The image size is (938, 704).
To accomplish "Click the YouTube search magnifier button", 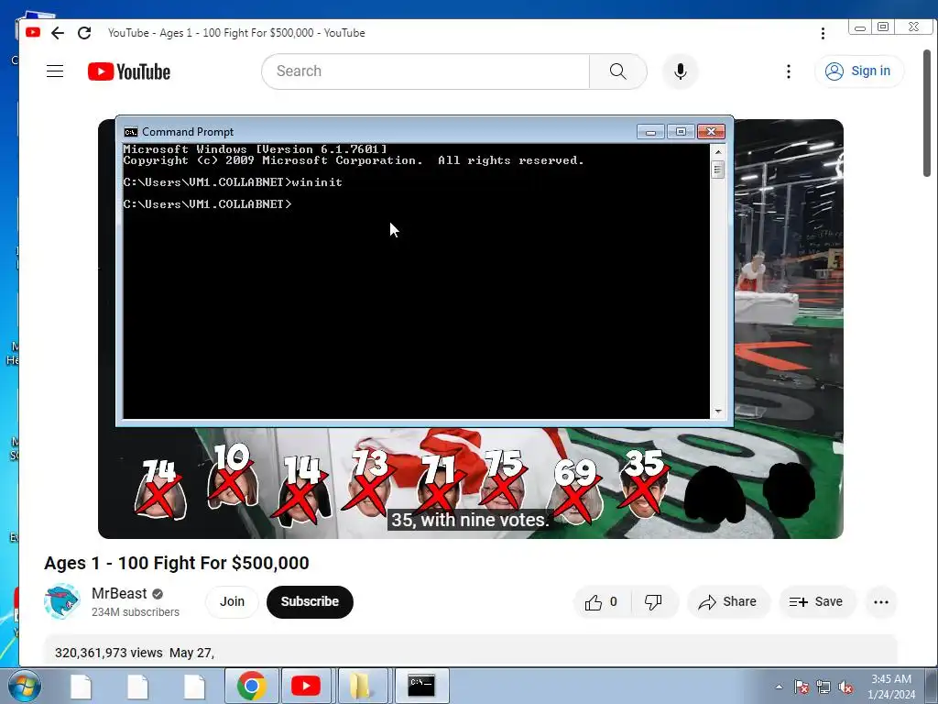I will [618, 71].
